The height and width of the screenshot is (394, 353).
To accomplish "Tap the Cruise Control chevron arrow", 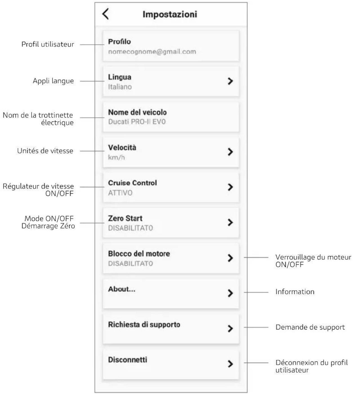I will coord(230,187).
